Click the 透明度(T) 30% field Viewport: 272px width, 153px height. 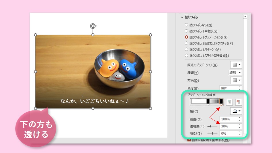tap(229, 126)
